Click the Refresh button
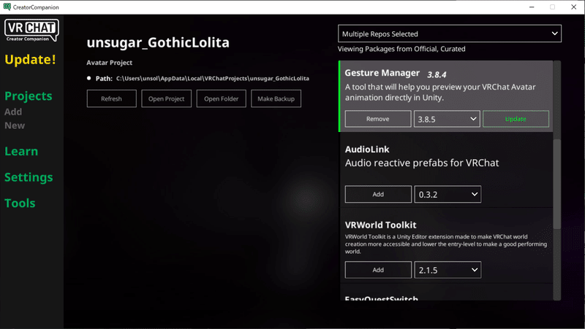Viewport: 585px width, 329px height. 112,98
